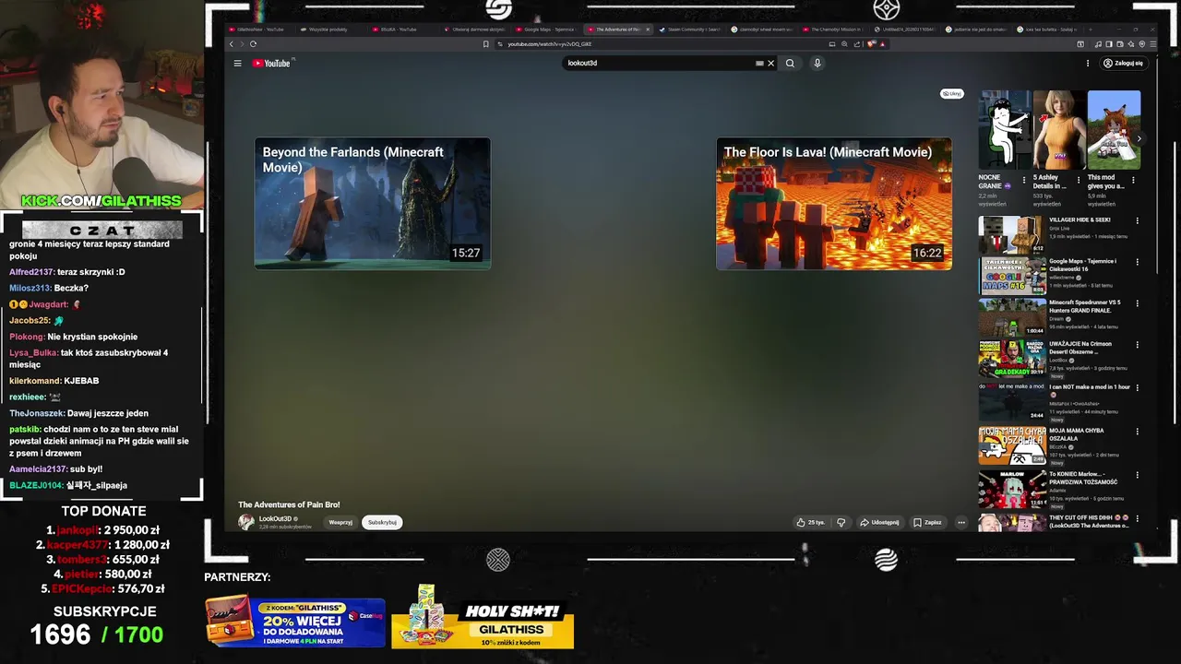The height and width of the screenshot is (664, 1181).
Task: Open the YouTube hamburger guide menu
Action: click(x=237, y=64)
